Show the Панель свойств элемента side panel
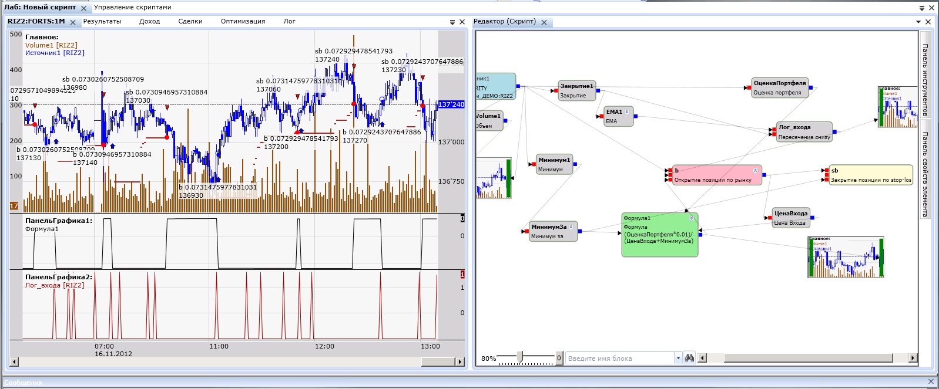This screenshot has height=389, width=939. pyautogui.click(x=925, y=174)
